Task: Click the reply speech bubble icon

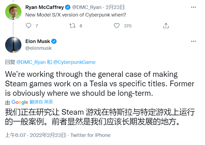Action: tap(28, 26)
